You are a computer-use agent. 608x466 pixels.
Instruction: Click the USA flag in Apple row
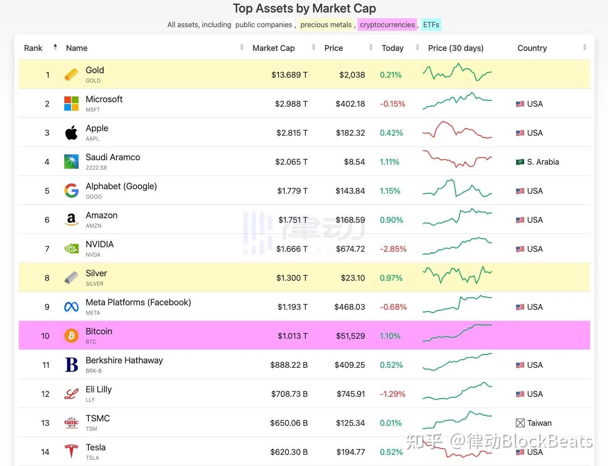click(x=520, y=133)
